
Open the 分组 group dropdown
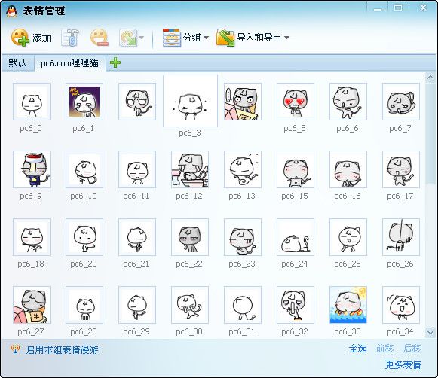(185, 38)
